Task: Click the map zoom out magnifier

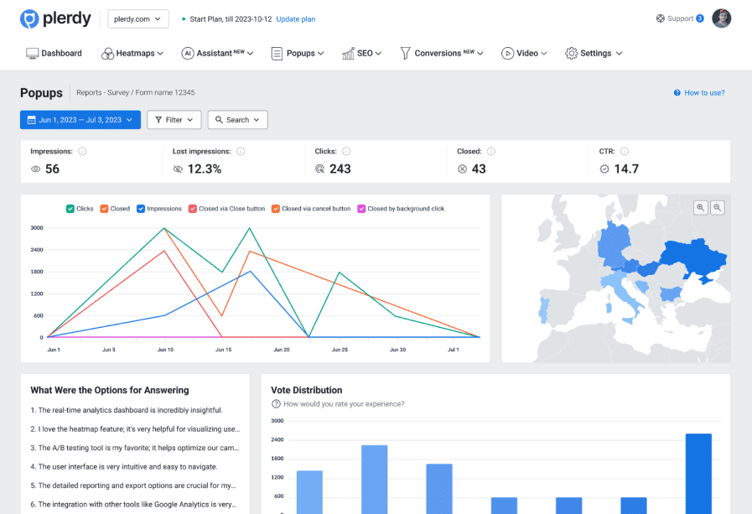Action: coord(717,207)
